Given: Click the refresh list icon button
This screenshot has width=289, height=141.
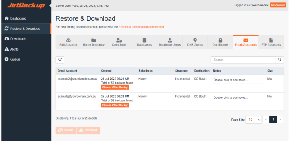Looking at the screenshot, I should tap(60, 60).
